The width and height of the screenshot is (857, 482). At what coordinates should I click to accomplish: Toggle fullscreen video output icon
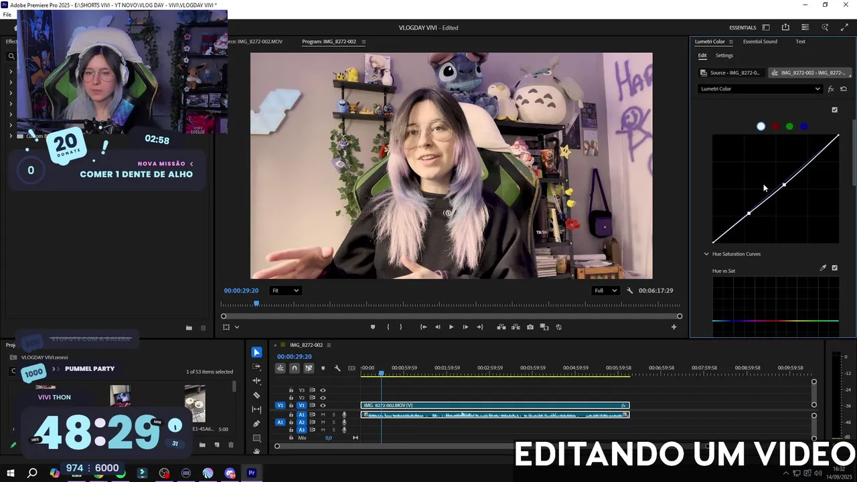pyautogui.click(x=844, y=27)
